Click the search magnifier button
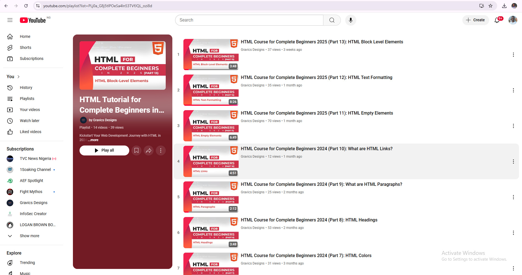This screenshot has height=275, width=522. point(332,20)
